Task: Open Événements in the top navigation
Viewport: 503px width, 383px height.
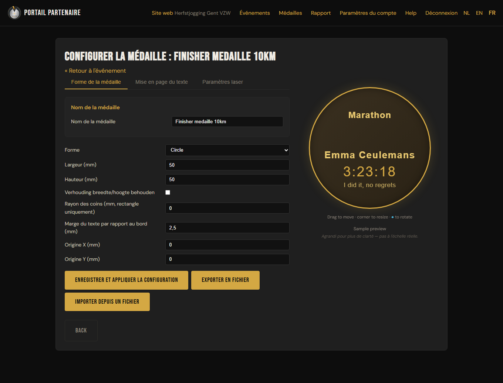Action: pyautogui.click(x=254, y=13)
